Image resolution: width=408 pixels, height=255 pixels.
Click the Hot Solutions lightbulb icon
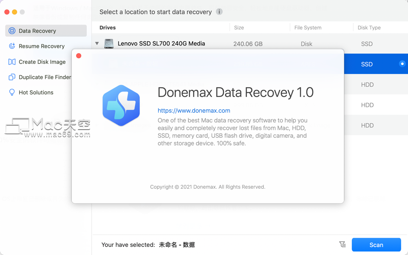point(12,92)
